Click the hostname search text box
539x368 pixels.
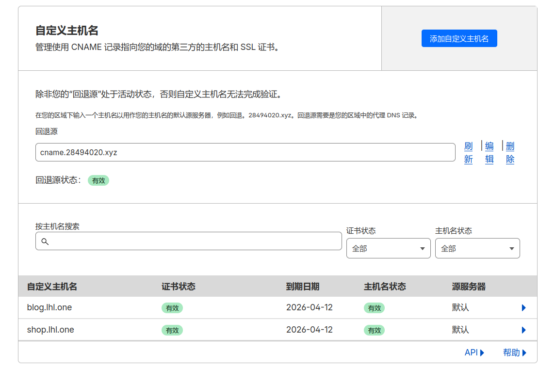coord(194,241)
